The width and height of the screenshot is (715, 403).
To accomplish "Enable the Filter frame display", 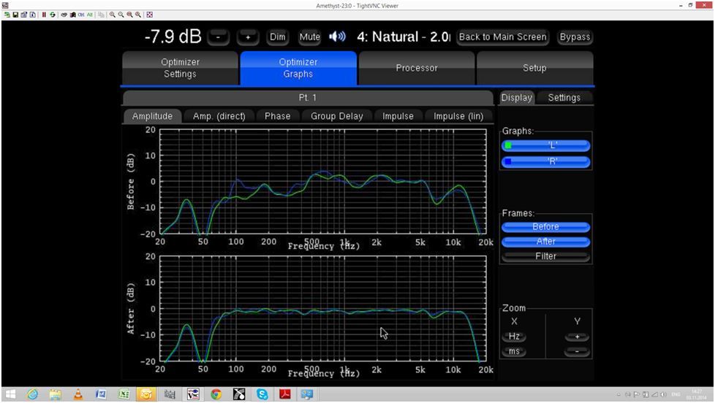I will 545,256.
